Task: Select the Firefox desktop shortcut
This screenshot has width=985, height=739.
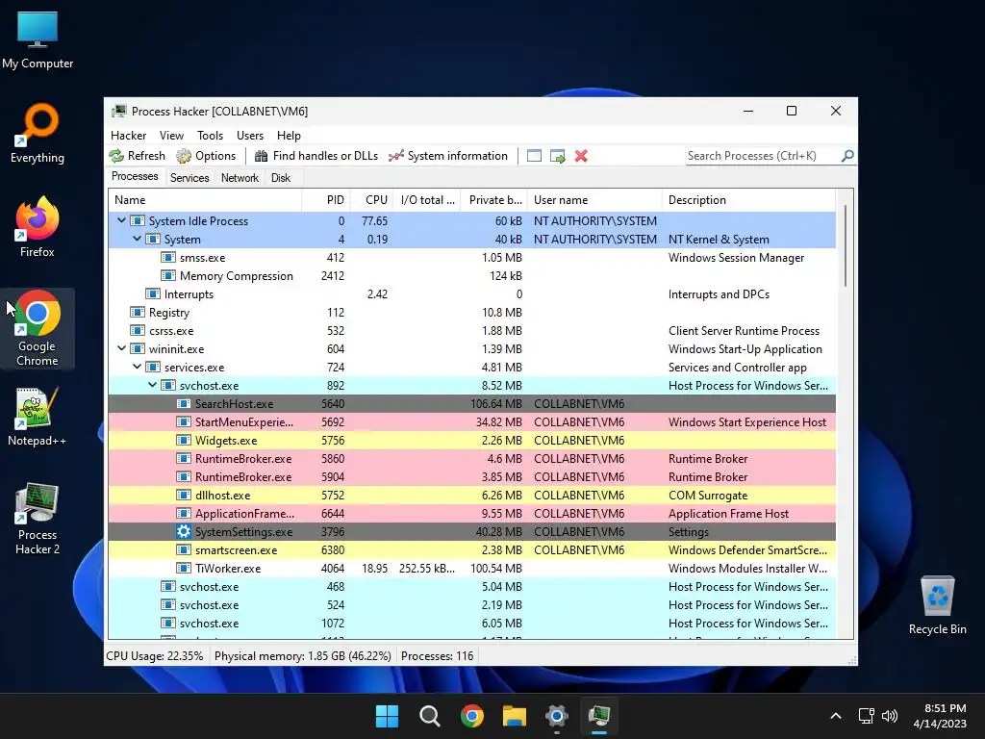Action: [x=38, y=227]
